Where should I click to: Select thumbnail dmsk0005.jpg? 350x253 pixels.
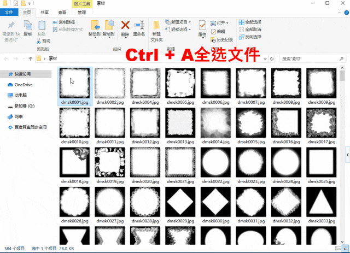180,83
